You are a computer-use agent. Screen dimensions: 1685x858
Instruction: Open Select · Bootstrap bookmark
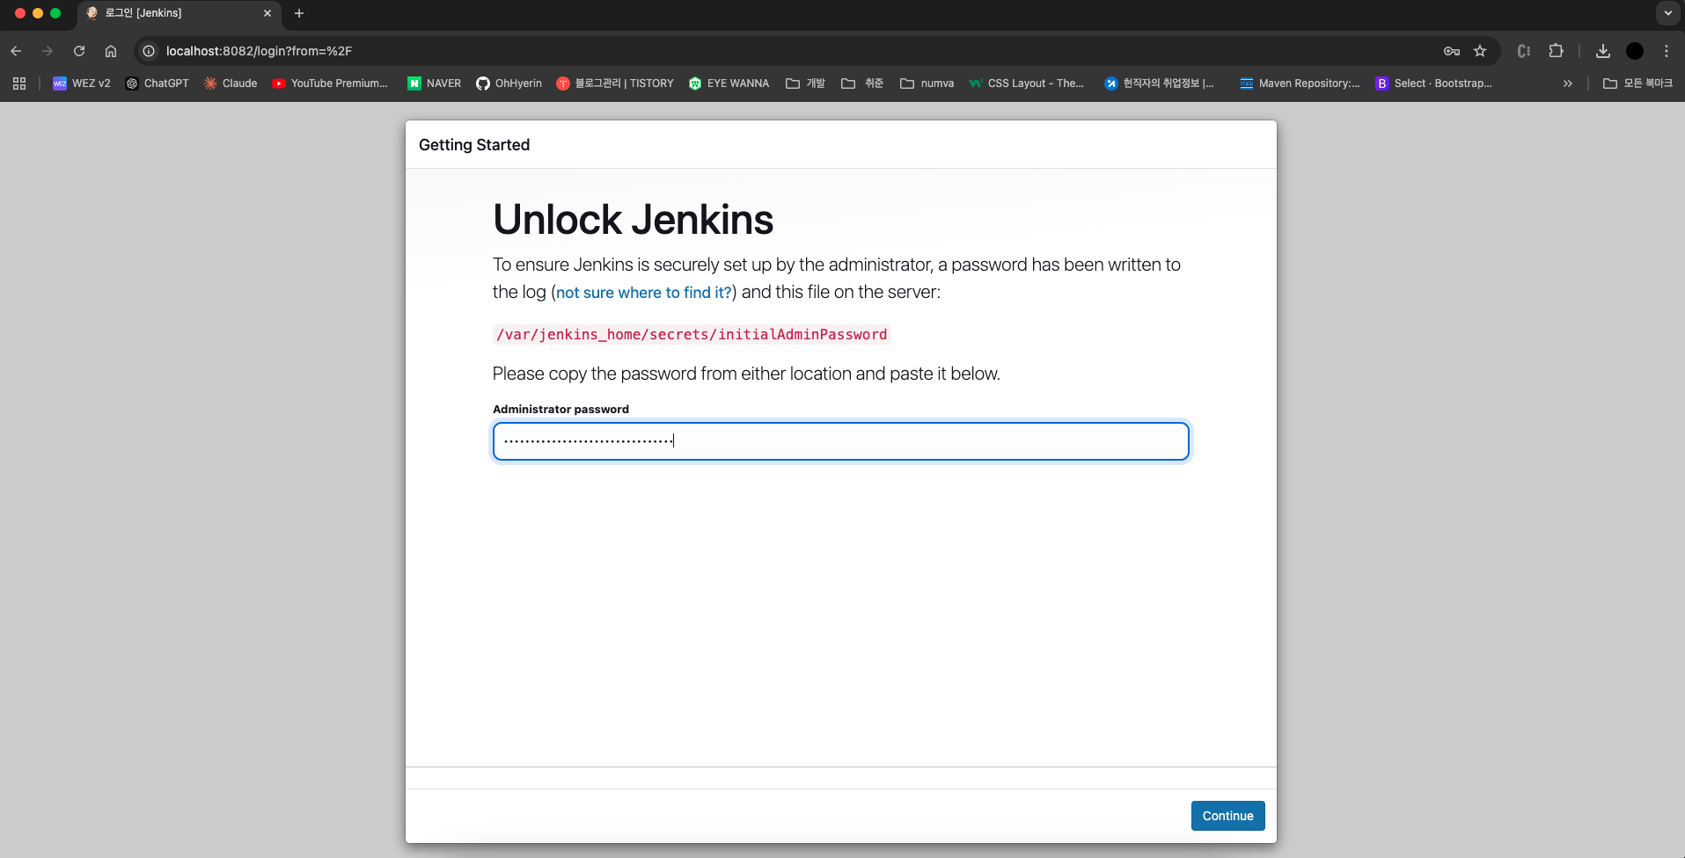(1434, 84)
